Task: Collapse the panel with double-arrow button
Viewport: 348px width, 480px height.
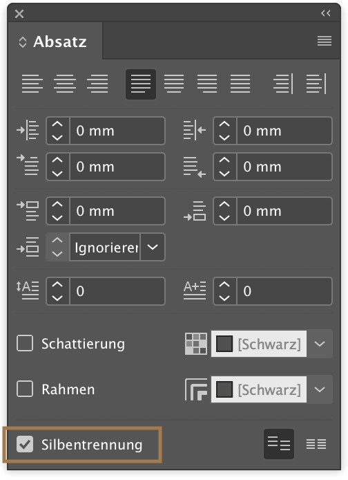Action: (326, 13)
